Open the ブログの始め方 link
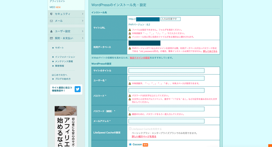The image size is (272, 147). click(x=63, y=79)
